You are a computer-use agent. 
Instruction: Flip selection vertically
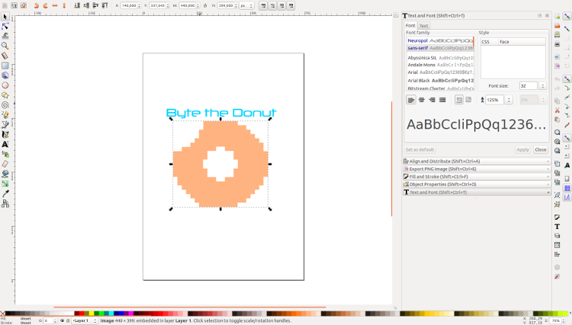click(64, 5)
